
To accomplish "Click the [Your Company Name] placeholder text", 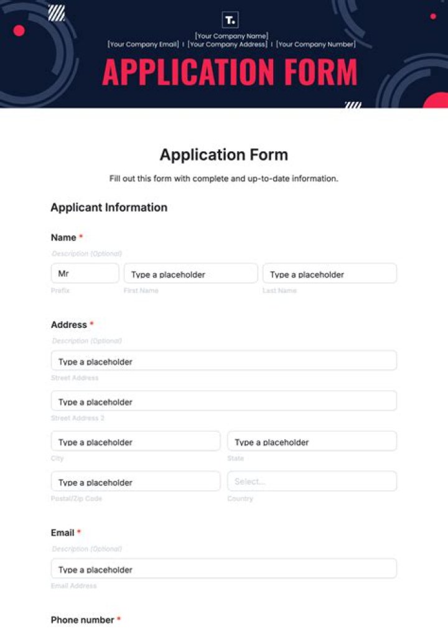I will point(230,35).
